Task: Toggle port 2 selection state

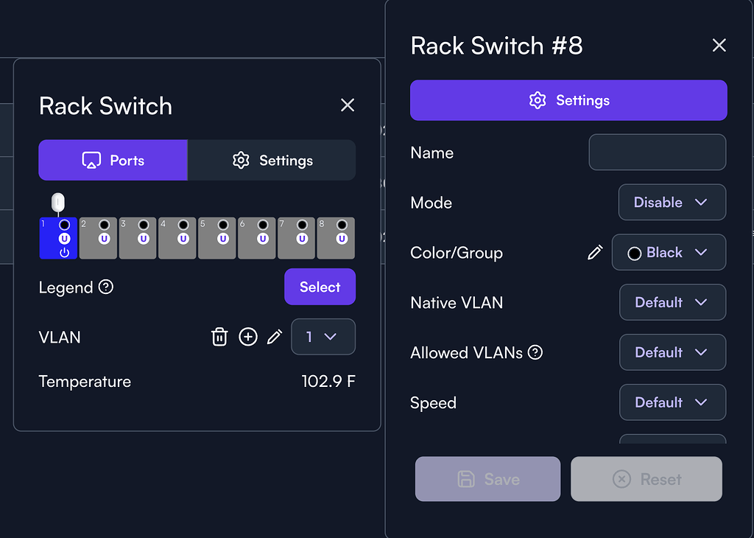Action: tap(98, 237)
